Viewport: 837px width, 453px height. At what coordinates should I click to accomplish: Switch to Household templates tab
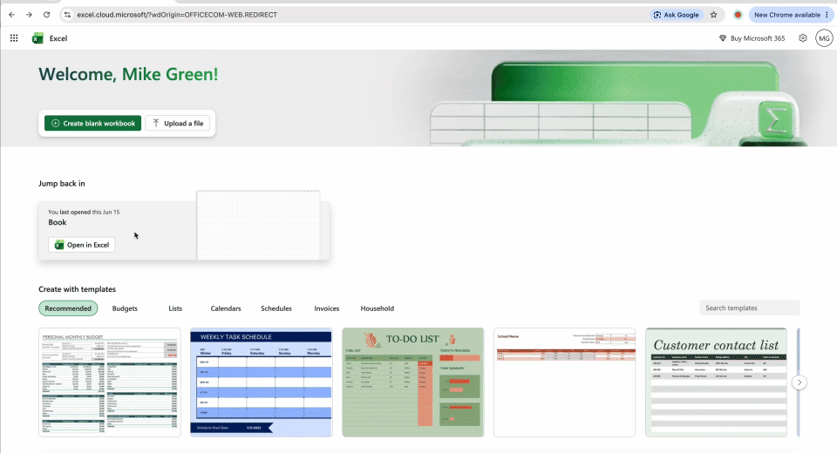point(378,308)
